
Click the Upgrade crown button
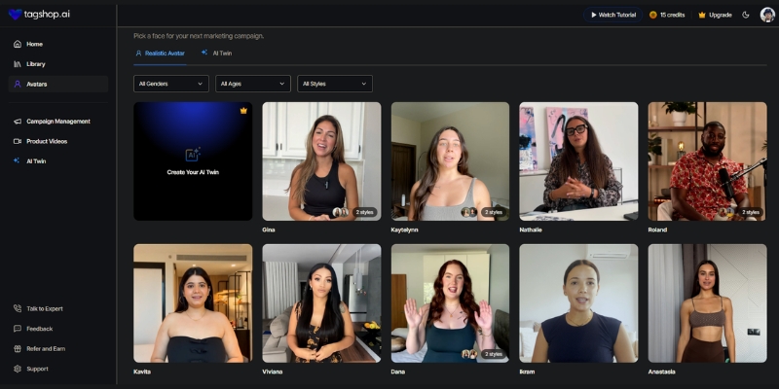715,15
